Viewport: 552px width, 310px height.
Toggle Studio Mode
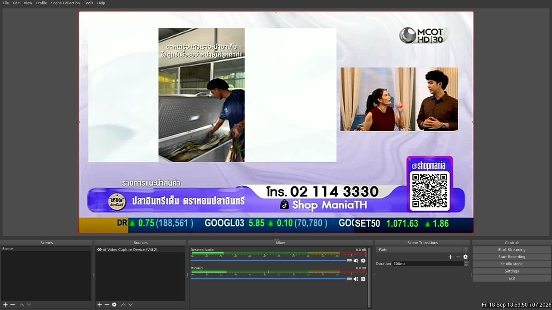[511, 264]
